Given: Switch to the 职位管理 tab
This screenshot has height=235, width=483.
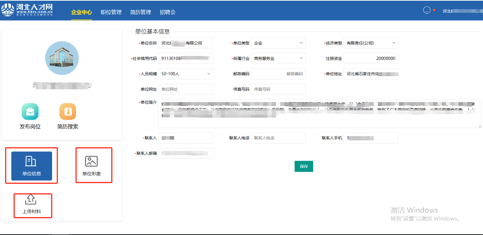Looking at the screenshot, I should [x=111, y=12].
